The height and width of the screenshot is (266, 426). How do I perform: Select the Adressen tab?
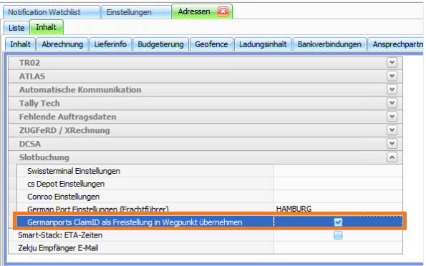202,11
